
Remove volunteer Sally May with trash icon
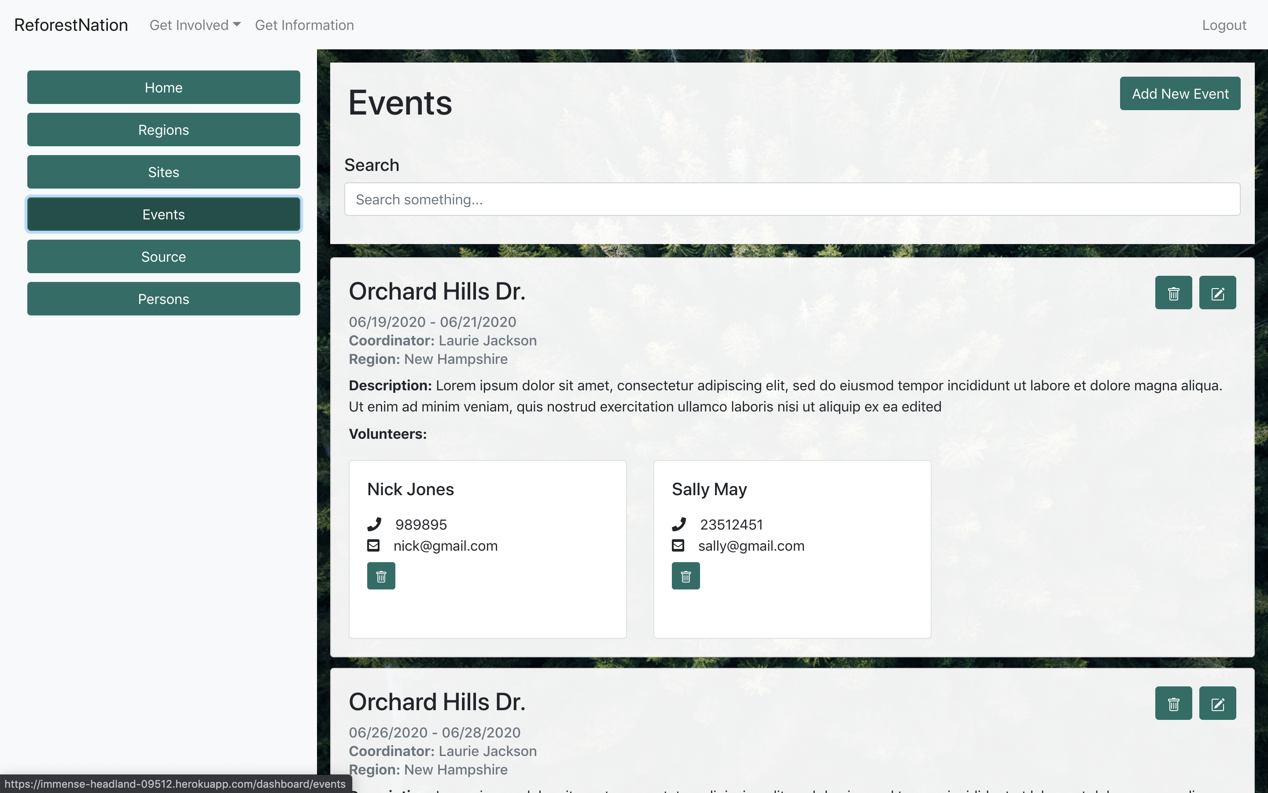point(686,576)
